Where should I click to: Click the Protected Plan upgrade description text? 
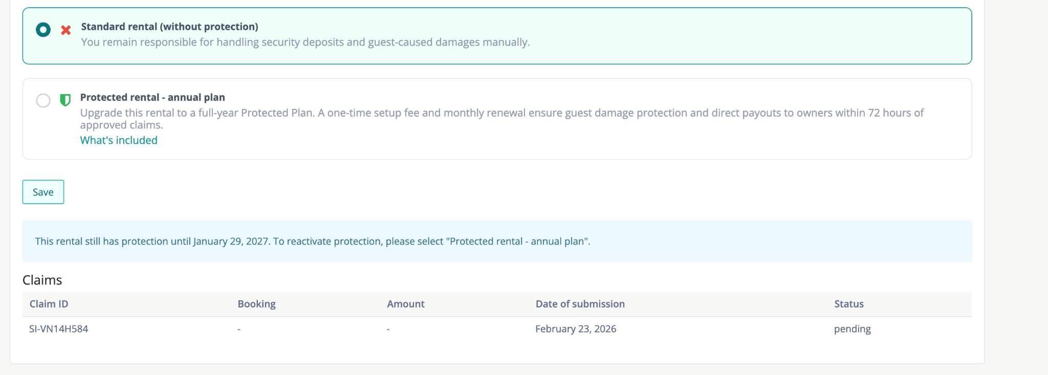tap(501, 113)
